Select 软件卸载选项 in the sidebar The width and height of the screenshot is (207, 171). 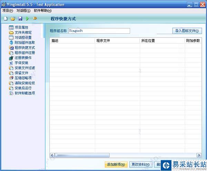tap(25, 93)
